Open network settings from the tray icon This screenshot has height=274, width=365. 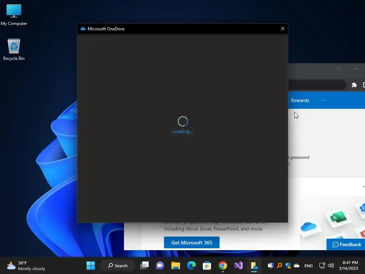tap(322, 265)
